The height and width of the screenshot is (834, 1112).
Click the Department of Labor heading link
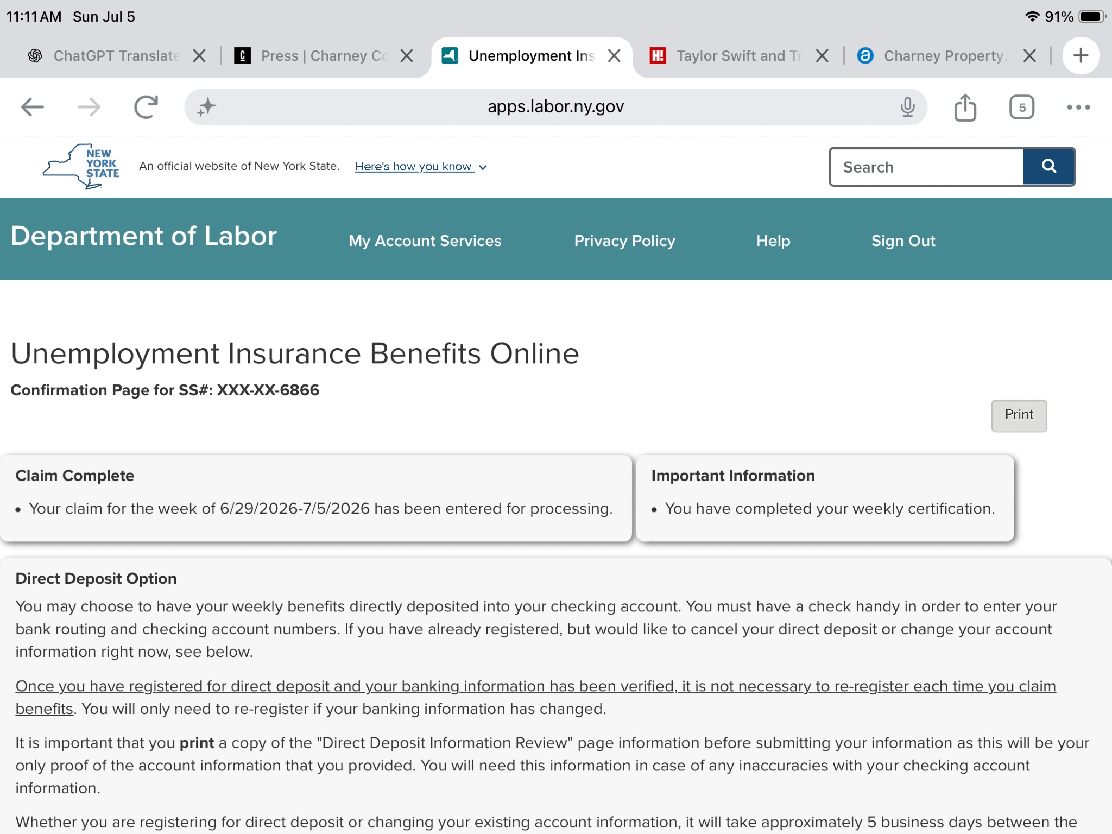(143, 236)
